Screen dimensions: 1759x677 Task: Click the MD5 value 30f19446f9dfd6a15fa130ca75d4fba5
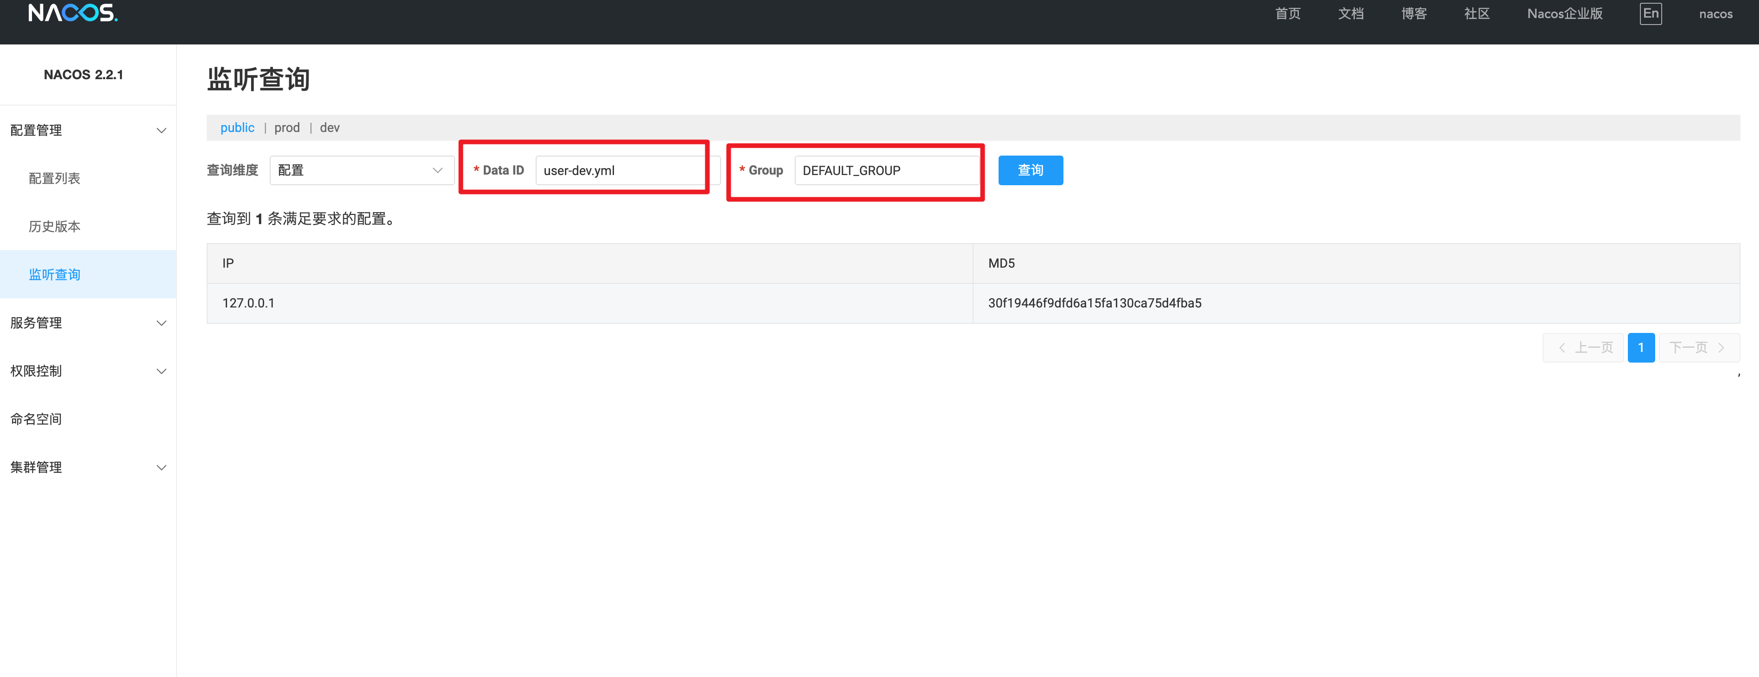[x=1095, y=303]
